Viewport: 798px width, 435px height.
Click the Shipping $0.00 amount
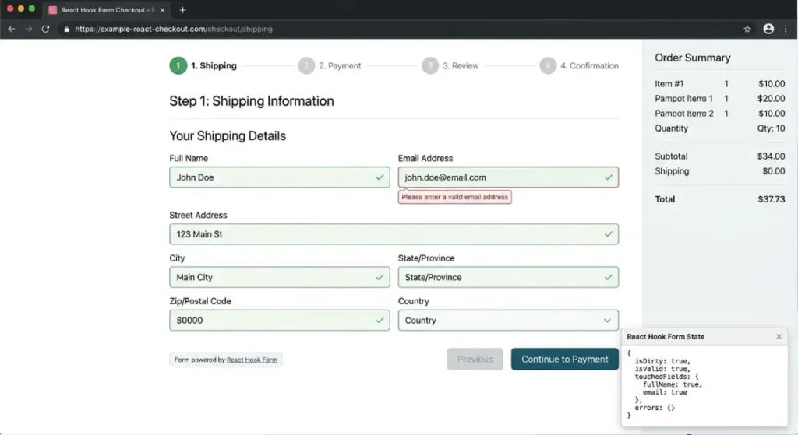pos(774,171)
